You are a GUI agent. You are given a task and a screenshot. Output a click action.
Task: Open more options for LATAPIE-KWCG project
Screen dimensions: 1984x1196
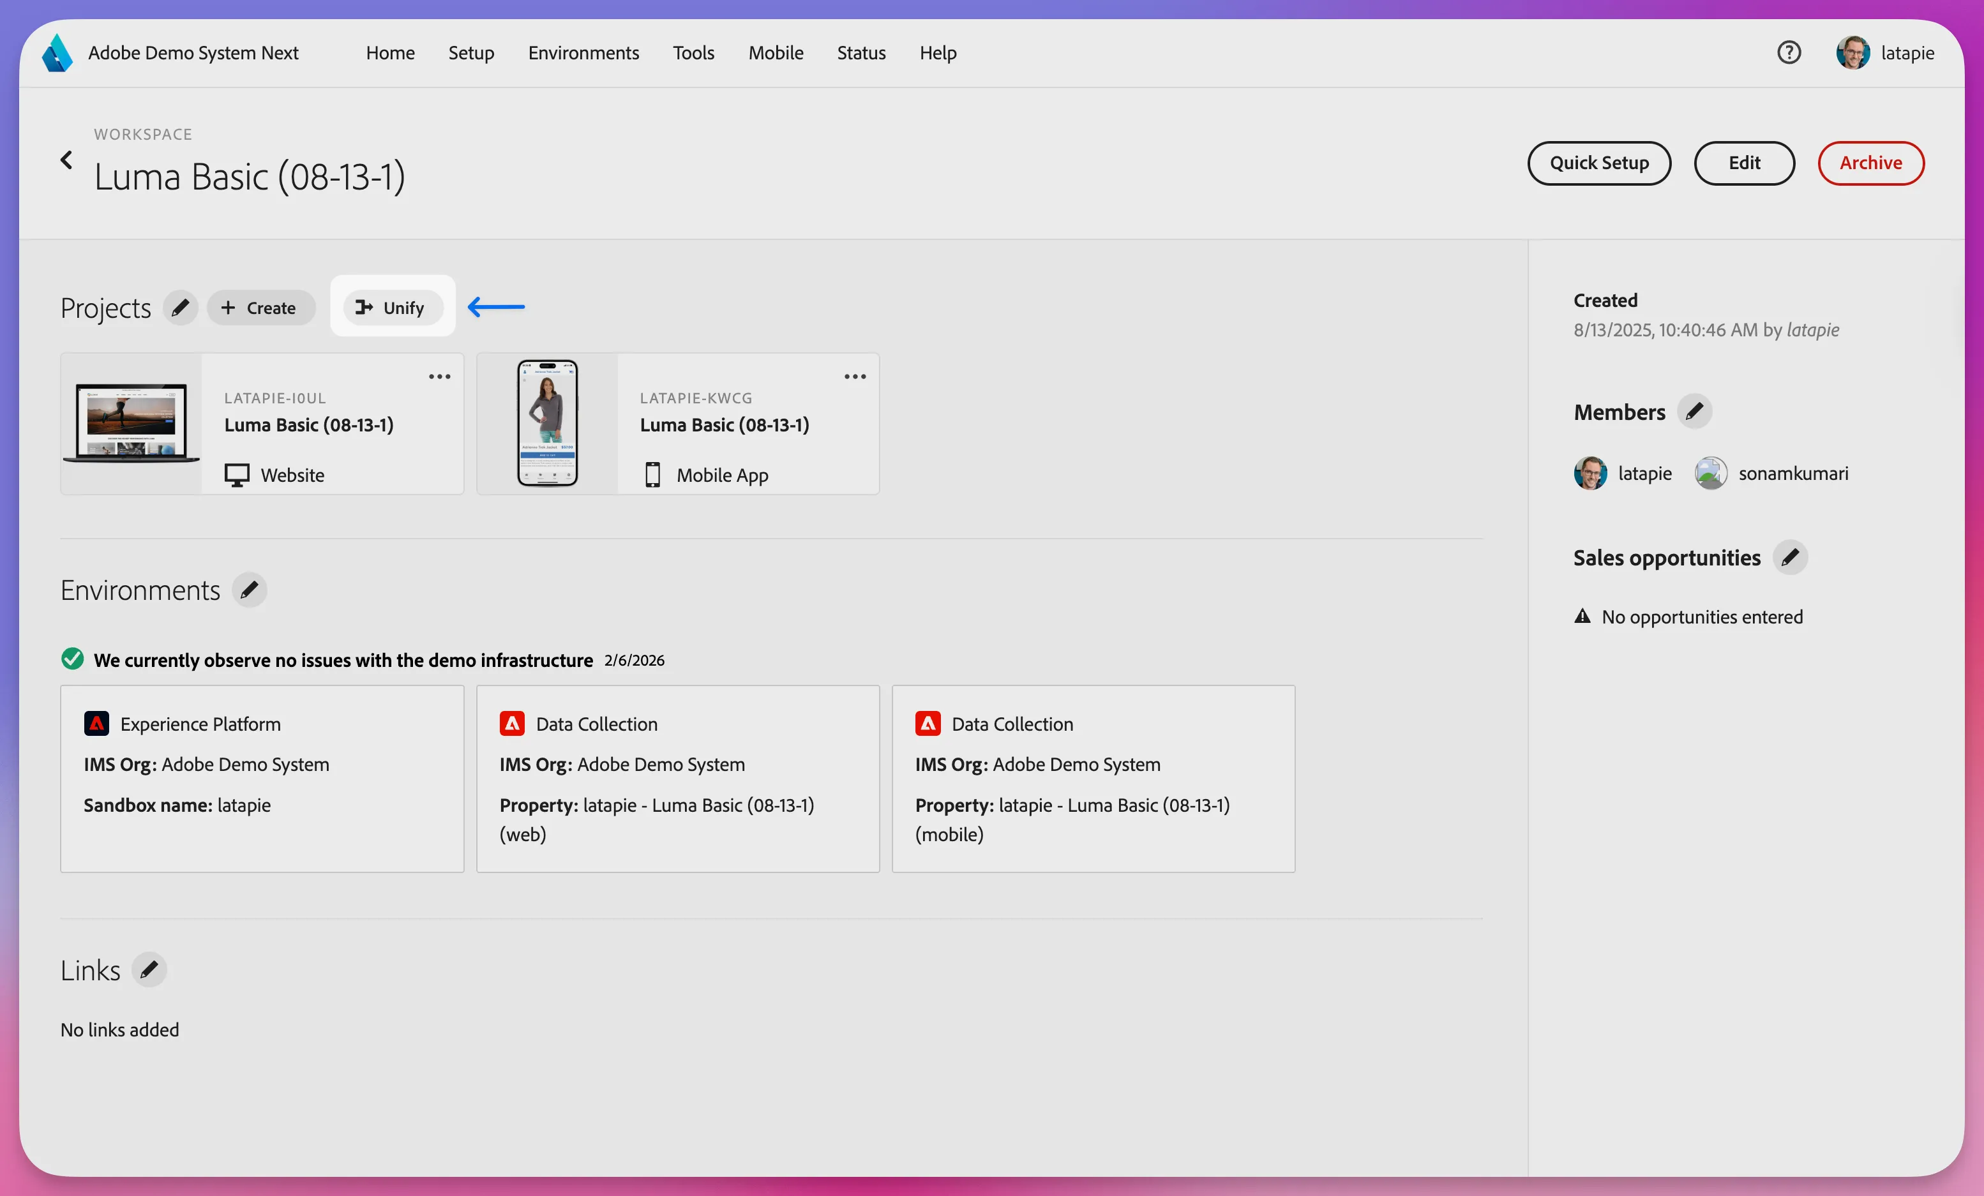[855, 377]
